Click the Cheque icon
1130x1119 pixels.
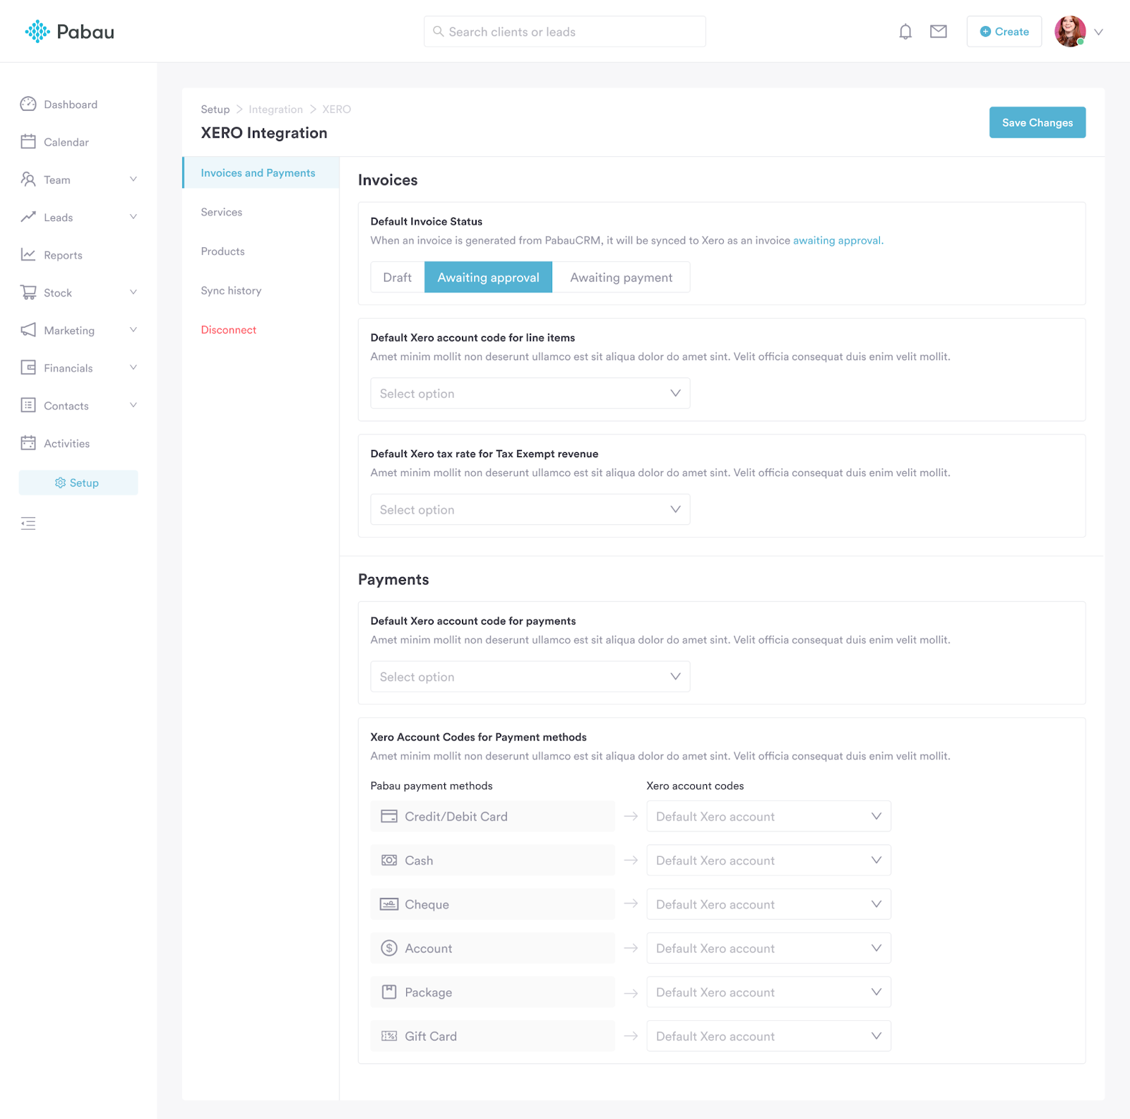pos(389,904)
